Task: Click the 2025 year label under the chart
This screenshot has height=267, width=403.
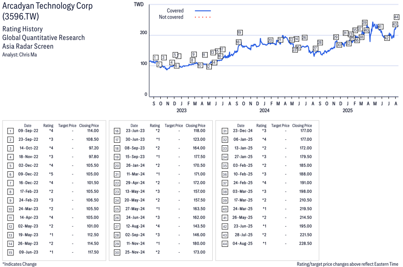Action: pos(347,110)
